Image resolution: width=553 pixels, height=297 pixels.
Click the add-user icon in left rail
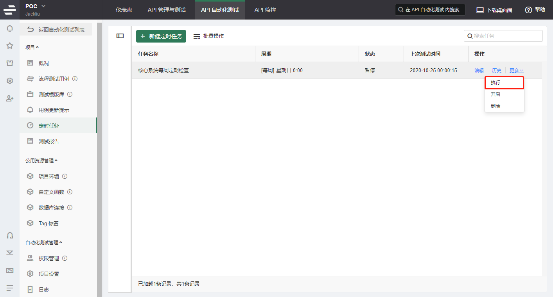point(10,98)
